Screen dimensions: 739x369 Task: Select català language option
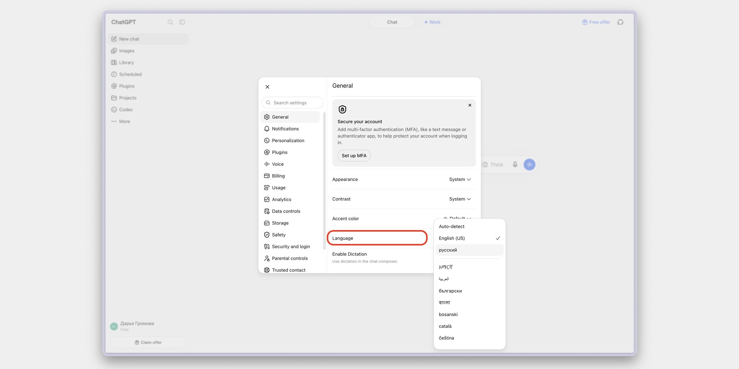click(x=469, y=326)
